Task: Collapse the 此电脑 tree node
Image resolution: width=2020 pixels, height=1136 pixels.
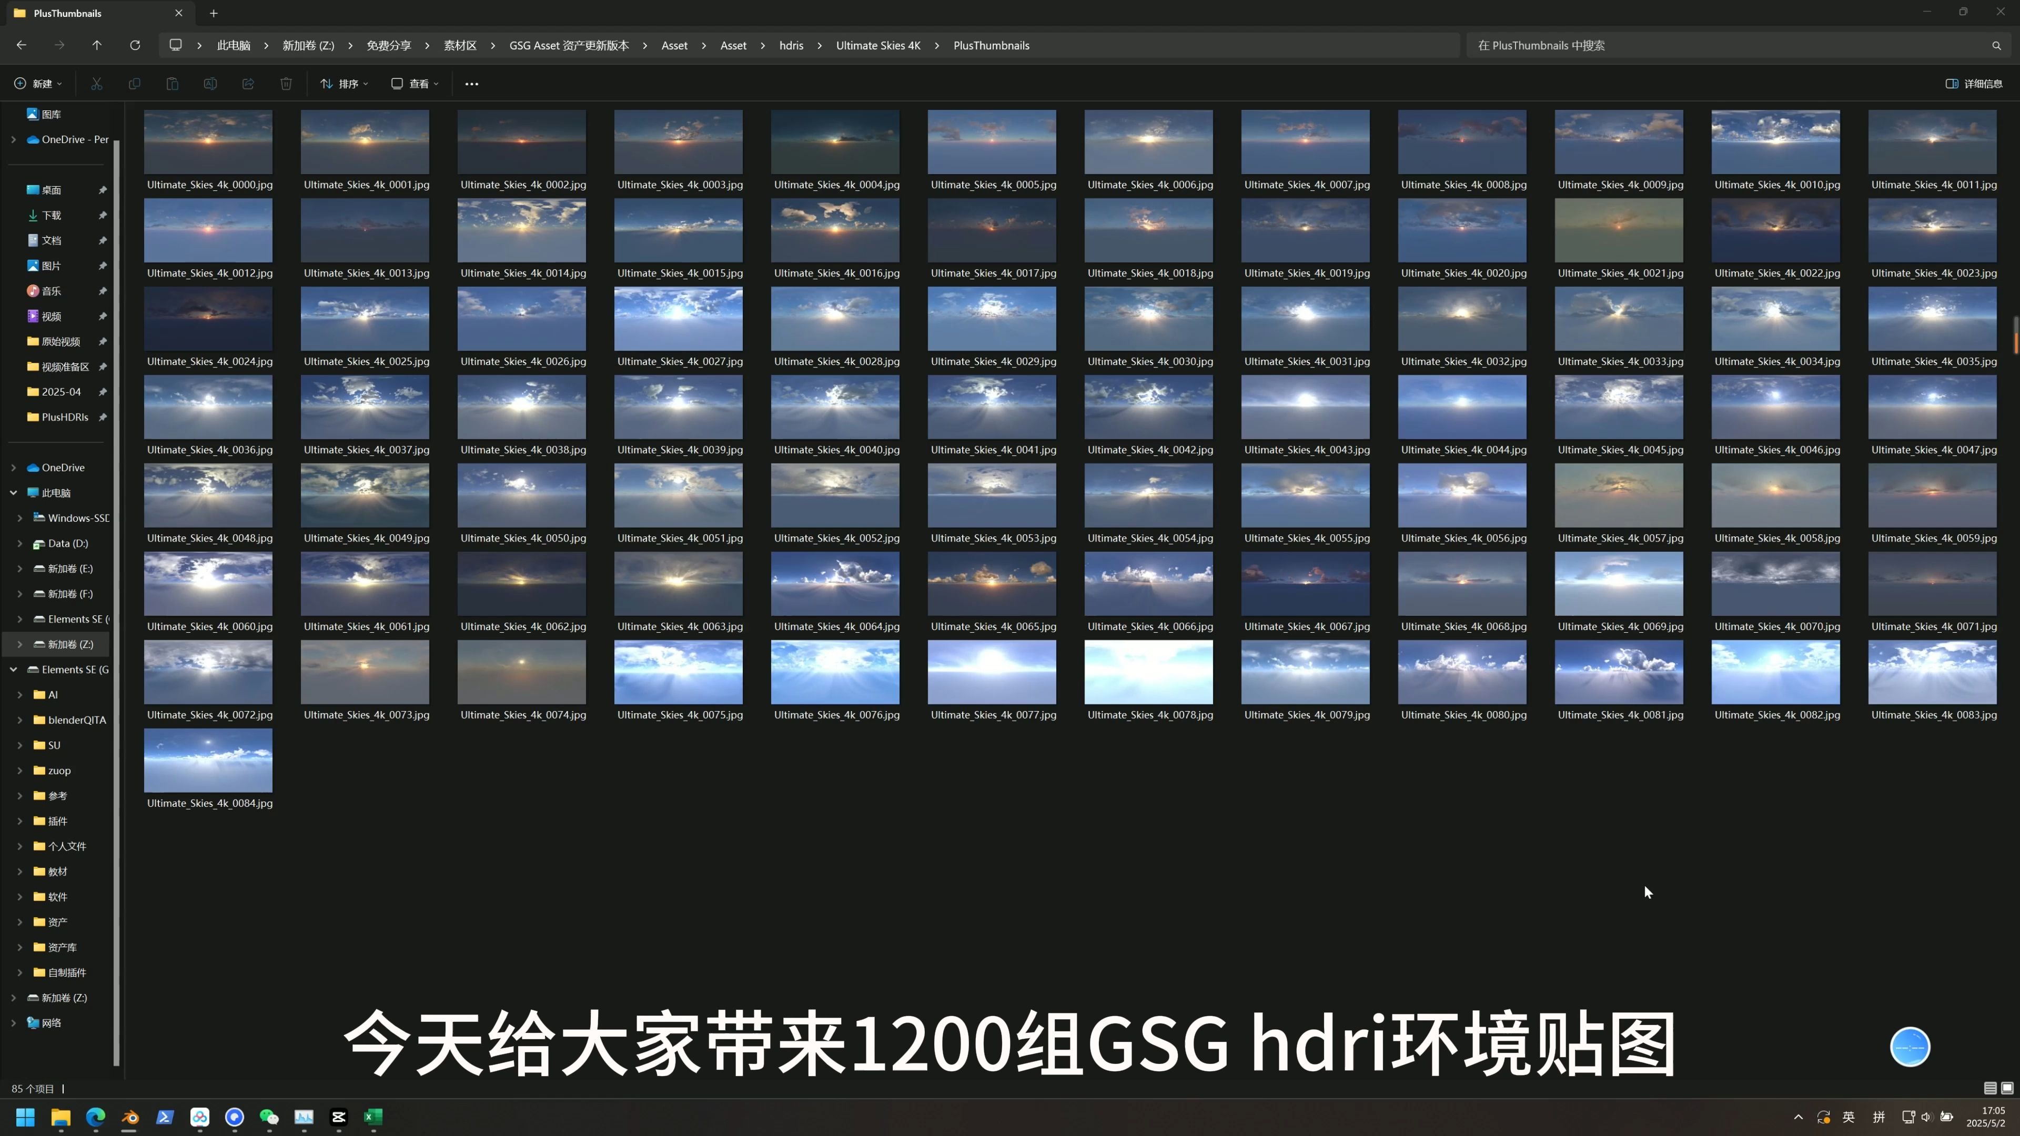Action: (13, 493)
